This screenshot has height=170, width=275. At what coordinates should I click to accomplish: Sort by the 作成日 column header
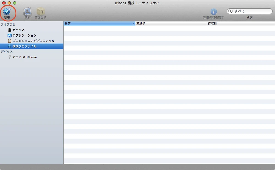pos(241,23)
